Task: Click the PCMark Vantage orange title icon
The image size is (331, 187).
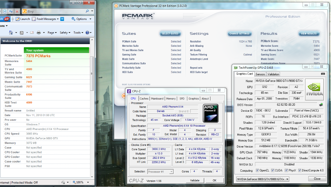Action: pos(116,6)
